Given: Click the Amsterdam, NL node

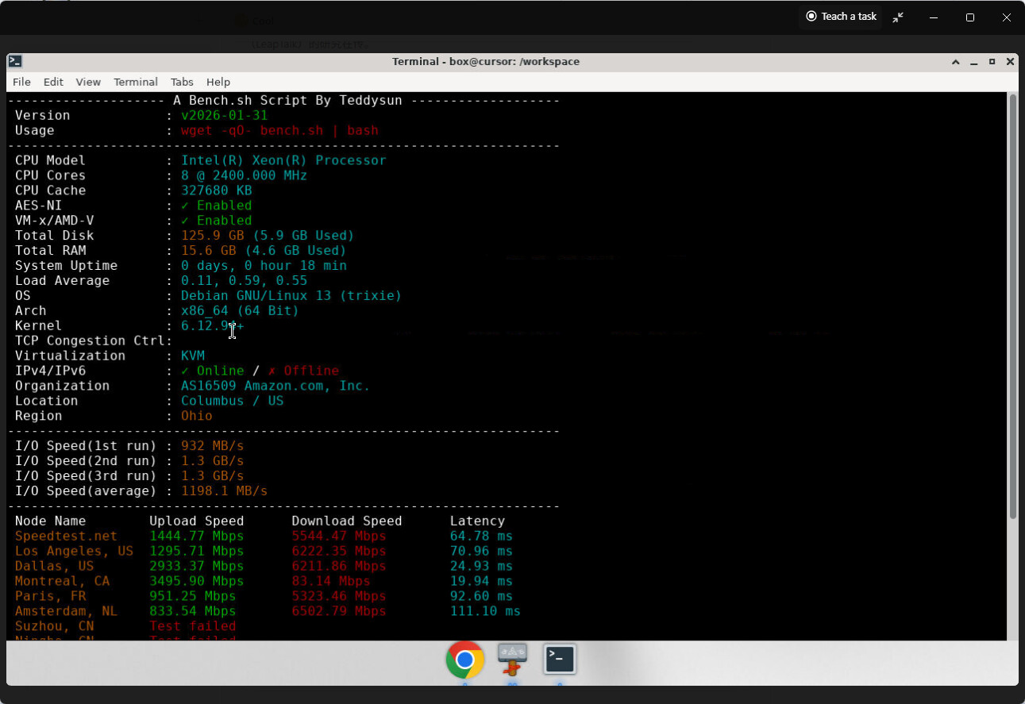Looking at the screenshot, I should [66, 612].
